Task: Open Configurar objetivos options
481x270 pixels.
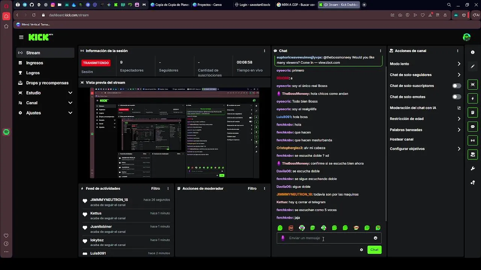Action: pyautogui.click(x=425, y=149)
